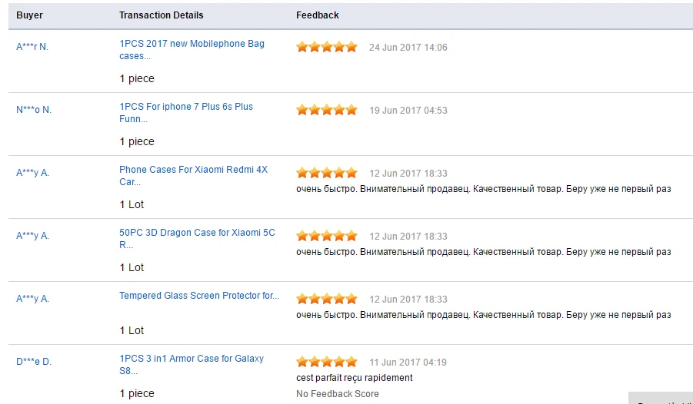Image resolution: width=693 pixels, height=404 pixels.
Task: Click star rating for Xiaomi Redmi 4X review
Action: [327, 173]
